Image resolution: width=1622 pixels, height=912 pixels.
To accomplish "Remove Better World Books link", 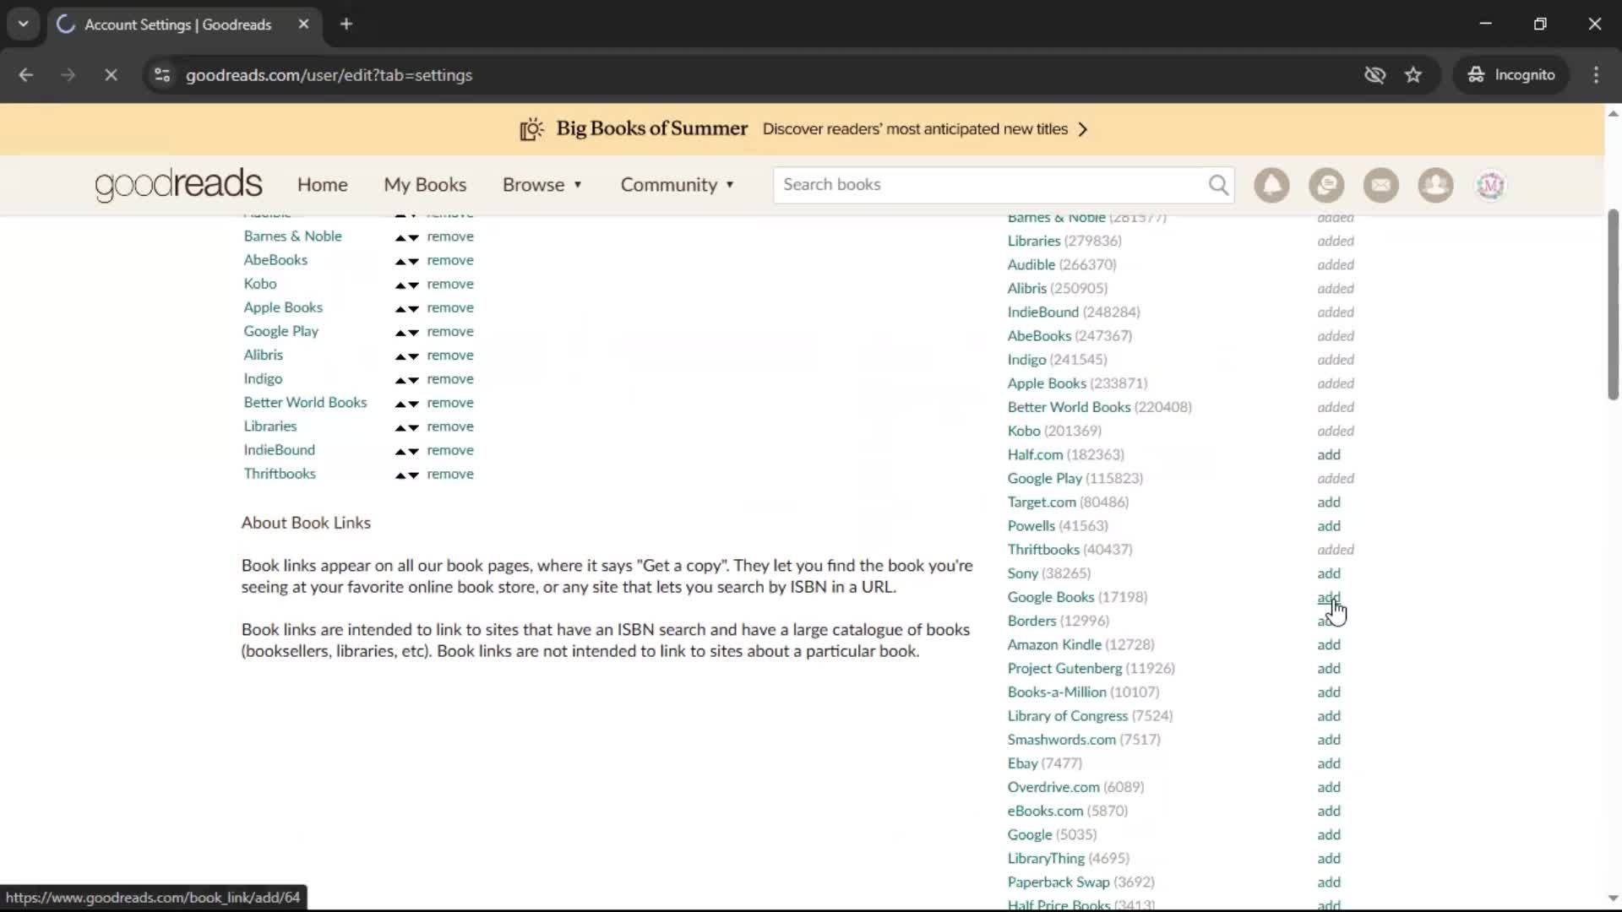I will 450,403.
